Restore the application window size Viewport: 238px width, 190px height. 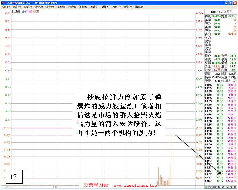[230, 3]
